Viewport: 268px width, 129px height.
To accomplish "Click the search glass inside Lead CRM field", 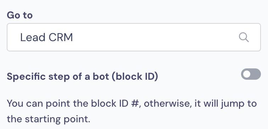I will [x=244, y=37].
